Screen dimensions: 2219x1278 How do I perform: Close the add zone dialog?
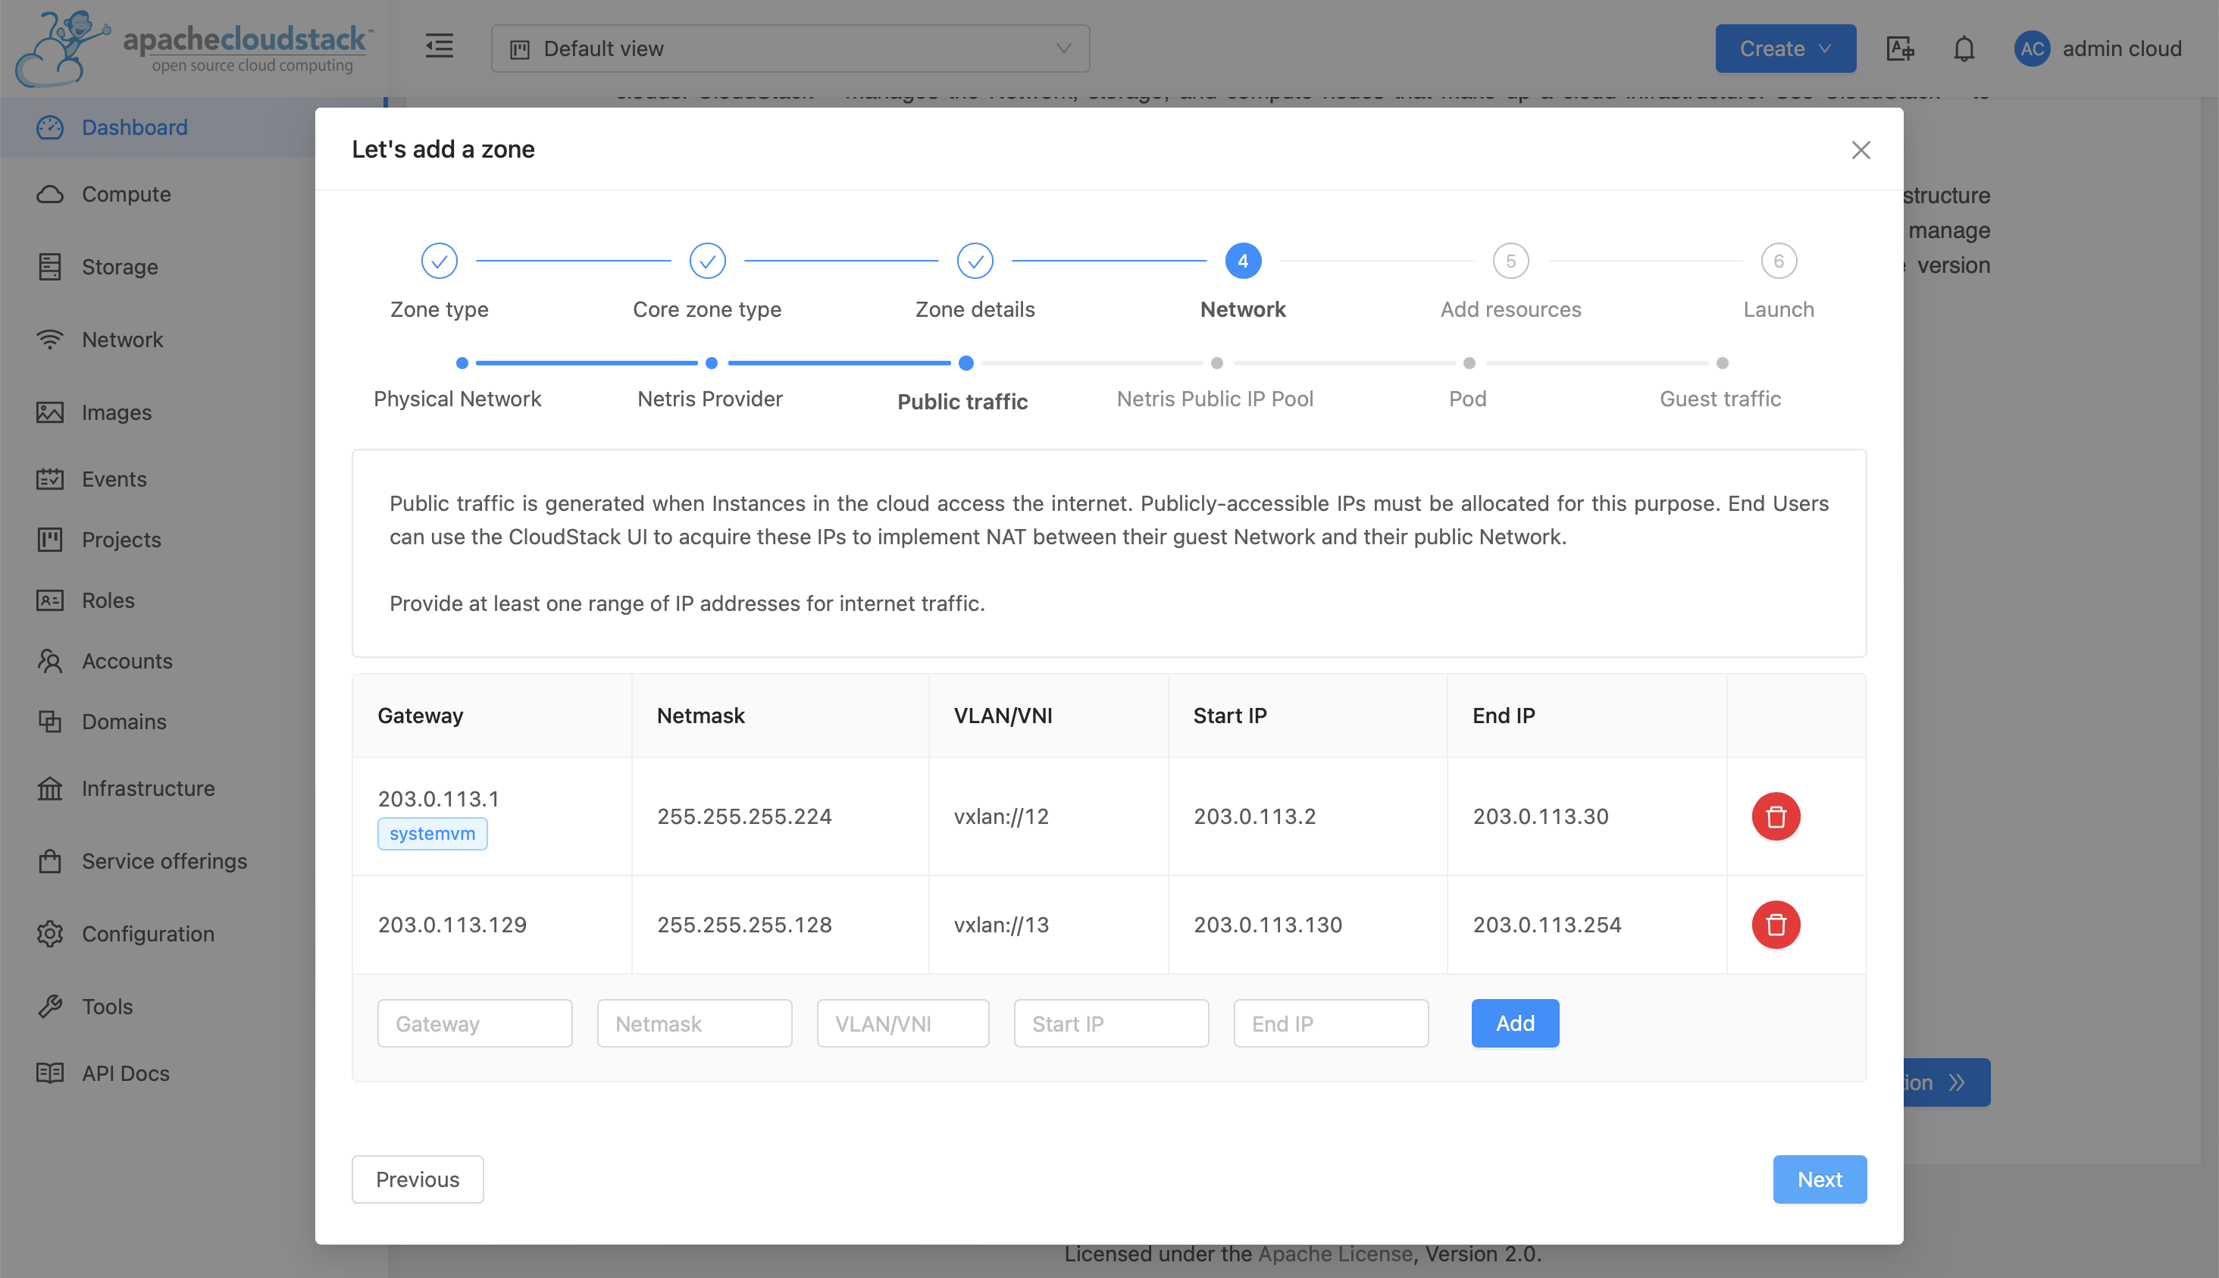(1860, 150)
